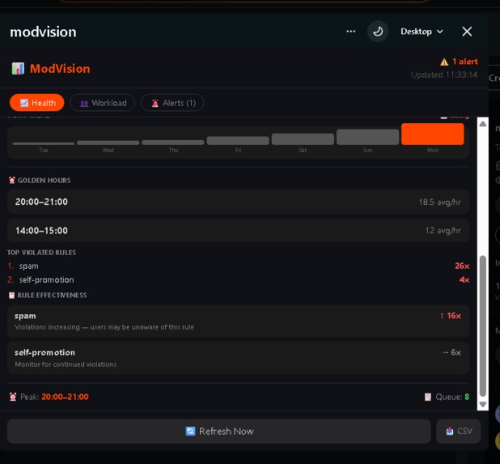Click the Golden Hours alarm clock icon
This screenshot has width=500, height=464.
tap(12, 181)
